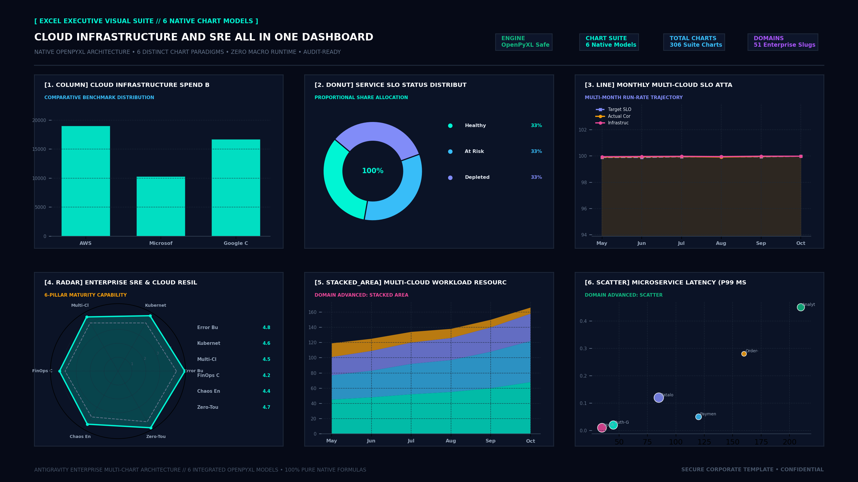The width and height of the screenshot is (858, 482).
Task: Click the DOMAIN ADVANCED: STACKED AREA subtitle
Action: point(361,295)
